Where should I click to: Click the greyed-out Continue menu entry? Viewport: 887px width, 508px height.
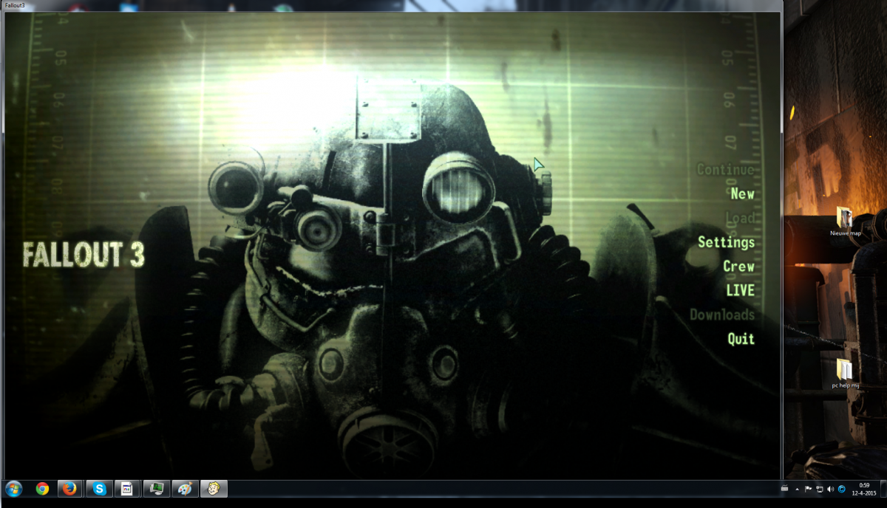tap(725, 169)
